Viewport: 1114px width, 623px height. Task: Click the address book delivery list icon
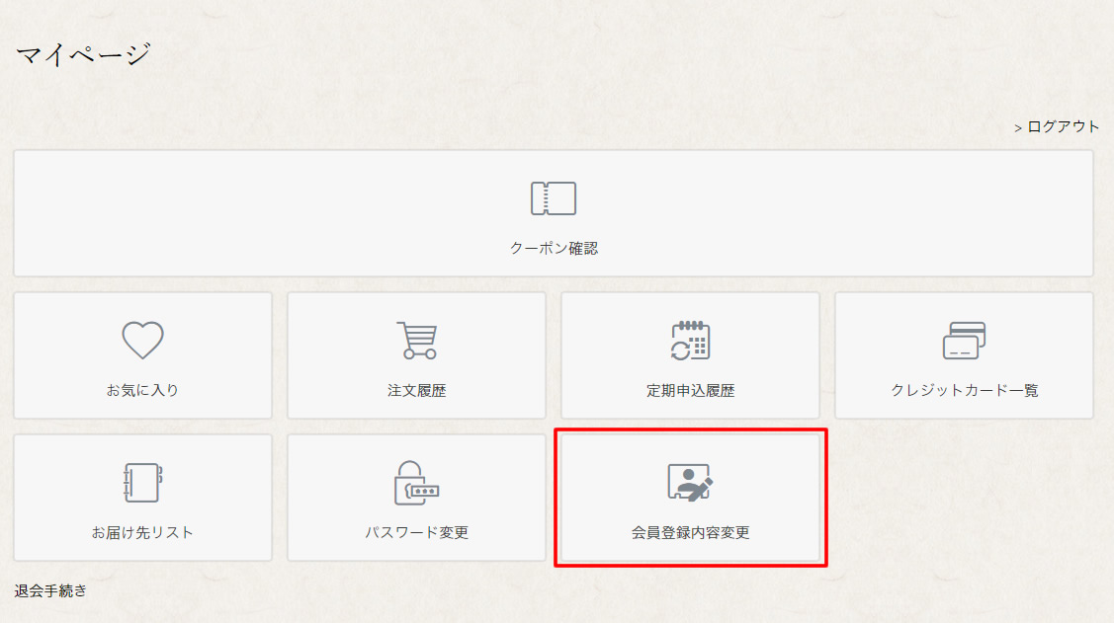pyautogui.click(x=142, y=483)
